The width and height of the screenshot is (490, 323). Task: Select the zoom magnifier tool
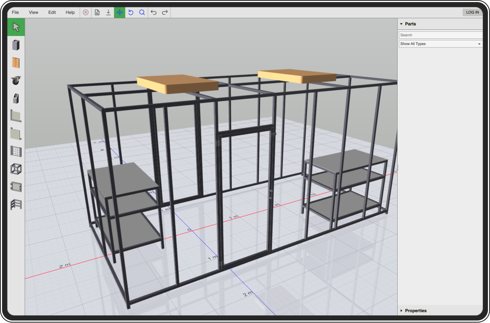[x=142, y=12]
